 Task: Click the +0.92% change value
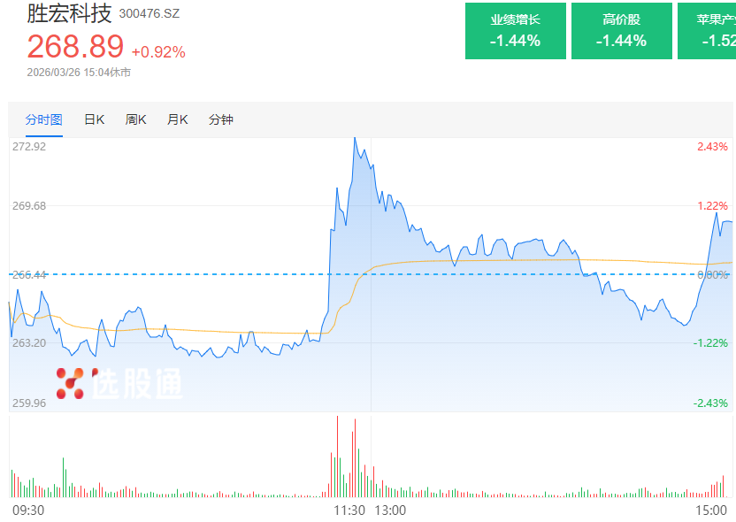(x=158, y=52)
